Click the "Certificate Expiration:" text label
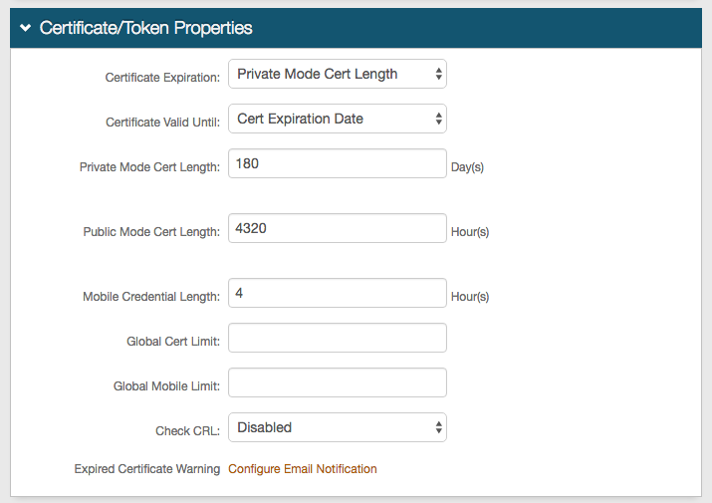The height and width of the screenshot is (503, 712). pos(162,78)
